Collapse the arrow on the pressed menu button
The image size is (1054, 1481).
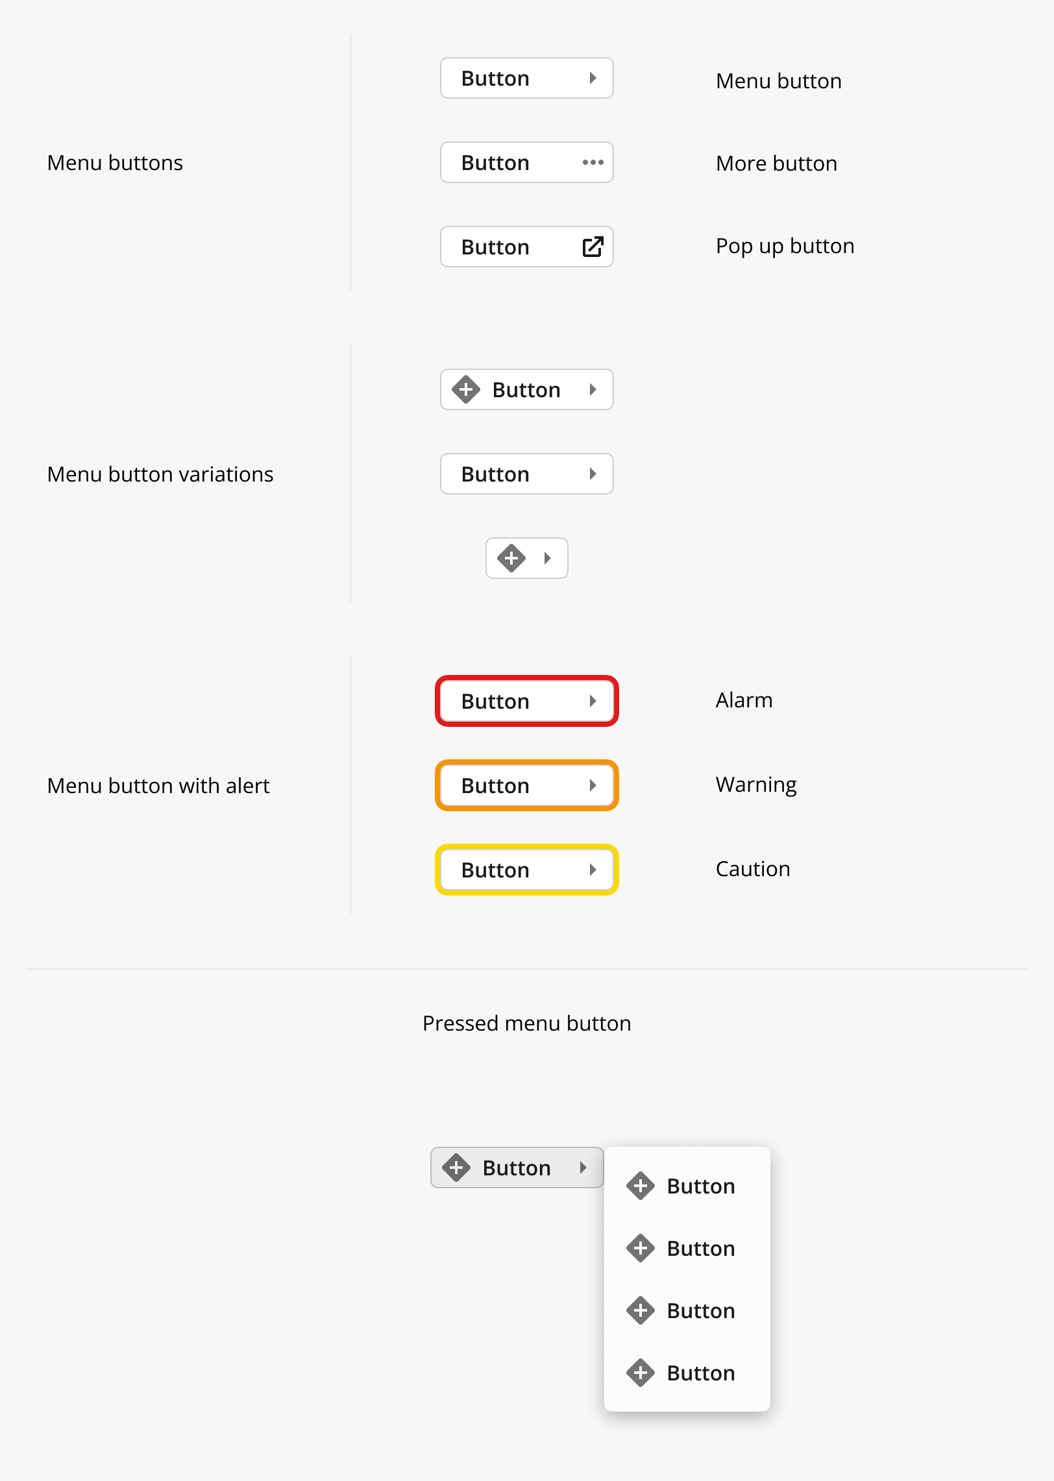[583, 1168]
